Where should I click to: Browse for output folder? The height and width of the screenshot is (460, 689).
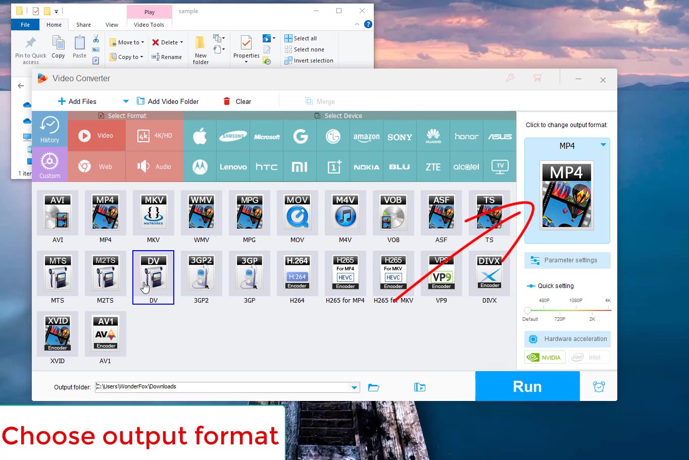374,387
